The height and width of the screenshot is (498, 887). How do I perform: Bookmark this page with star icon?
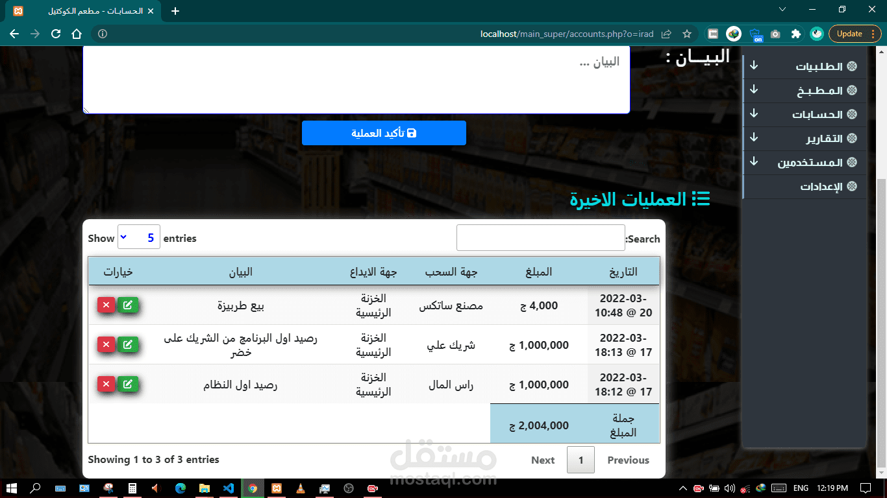[x=687, y=34]
